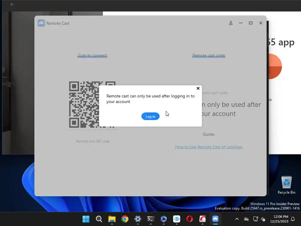This screenshot has width=301, height=226.
Task: Go back with the arrow in background window
Action: 12,4
